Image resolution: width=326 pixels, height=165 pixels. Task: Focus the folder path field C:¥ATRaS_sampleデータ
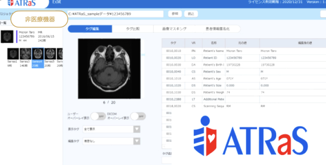pos(115,14)
